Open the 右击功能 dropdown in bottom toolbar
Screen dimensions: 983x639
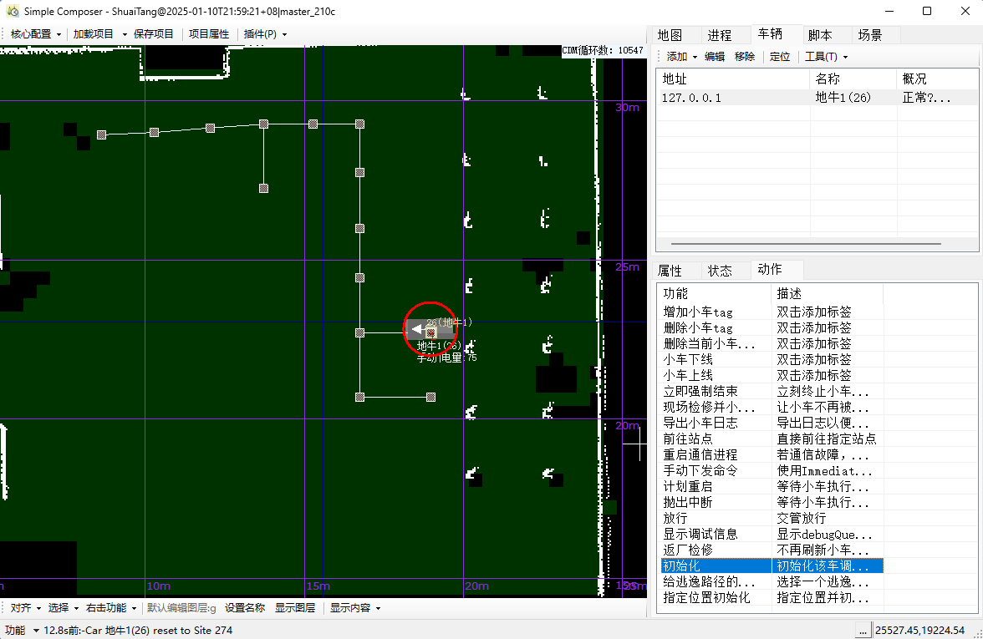[111, 608]
